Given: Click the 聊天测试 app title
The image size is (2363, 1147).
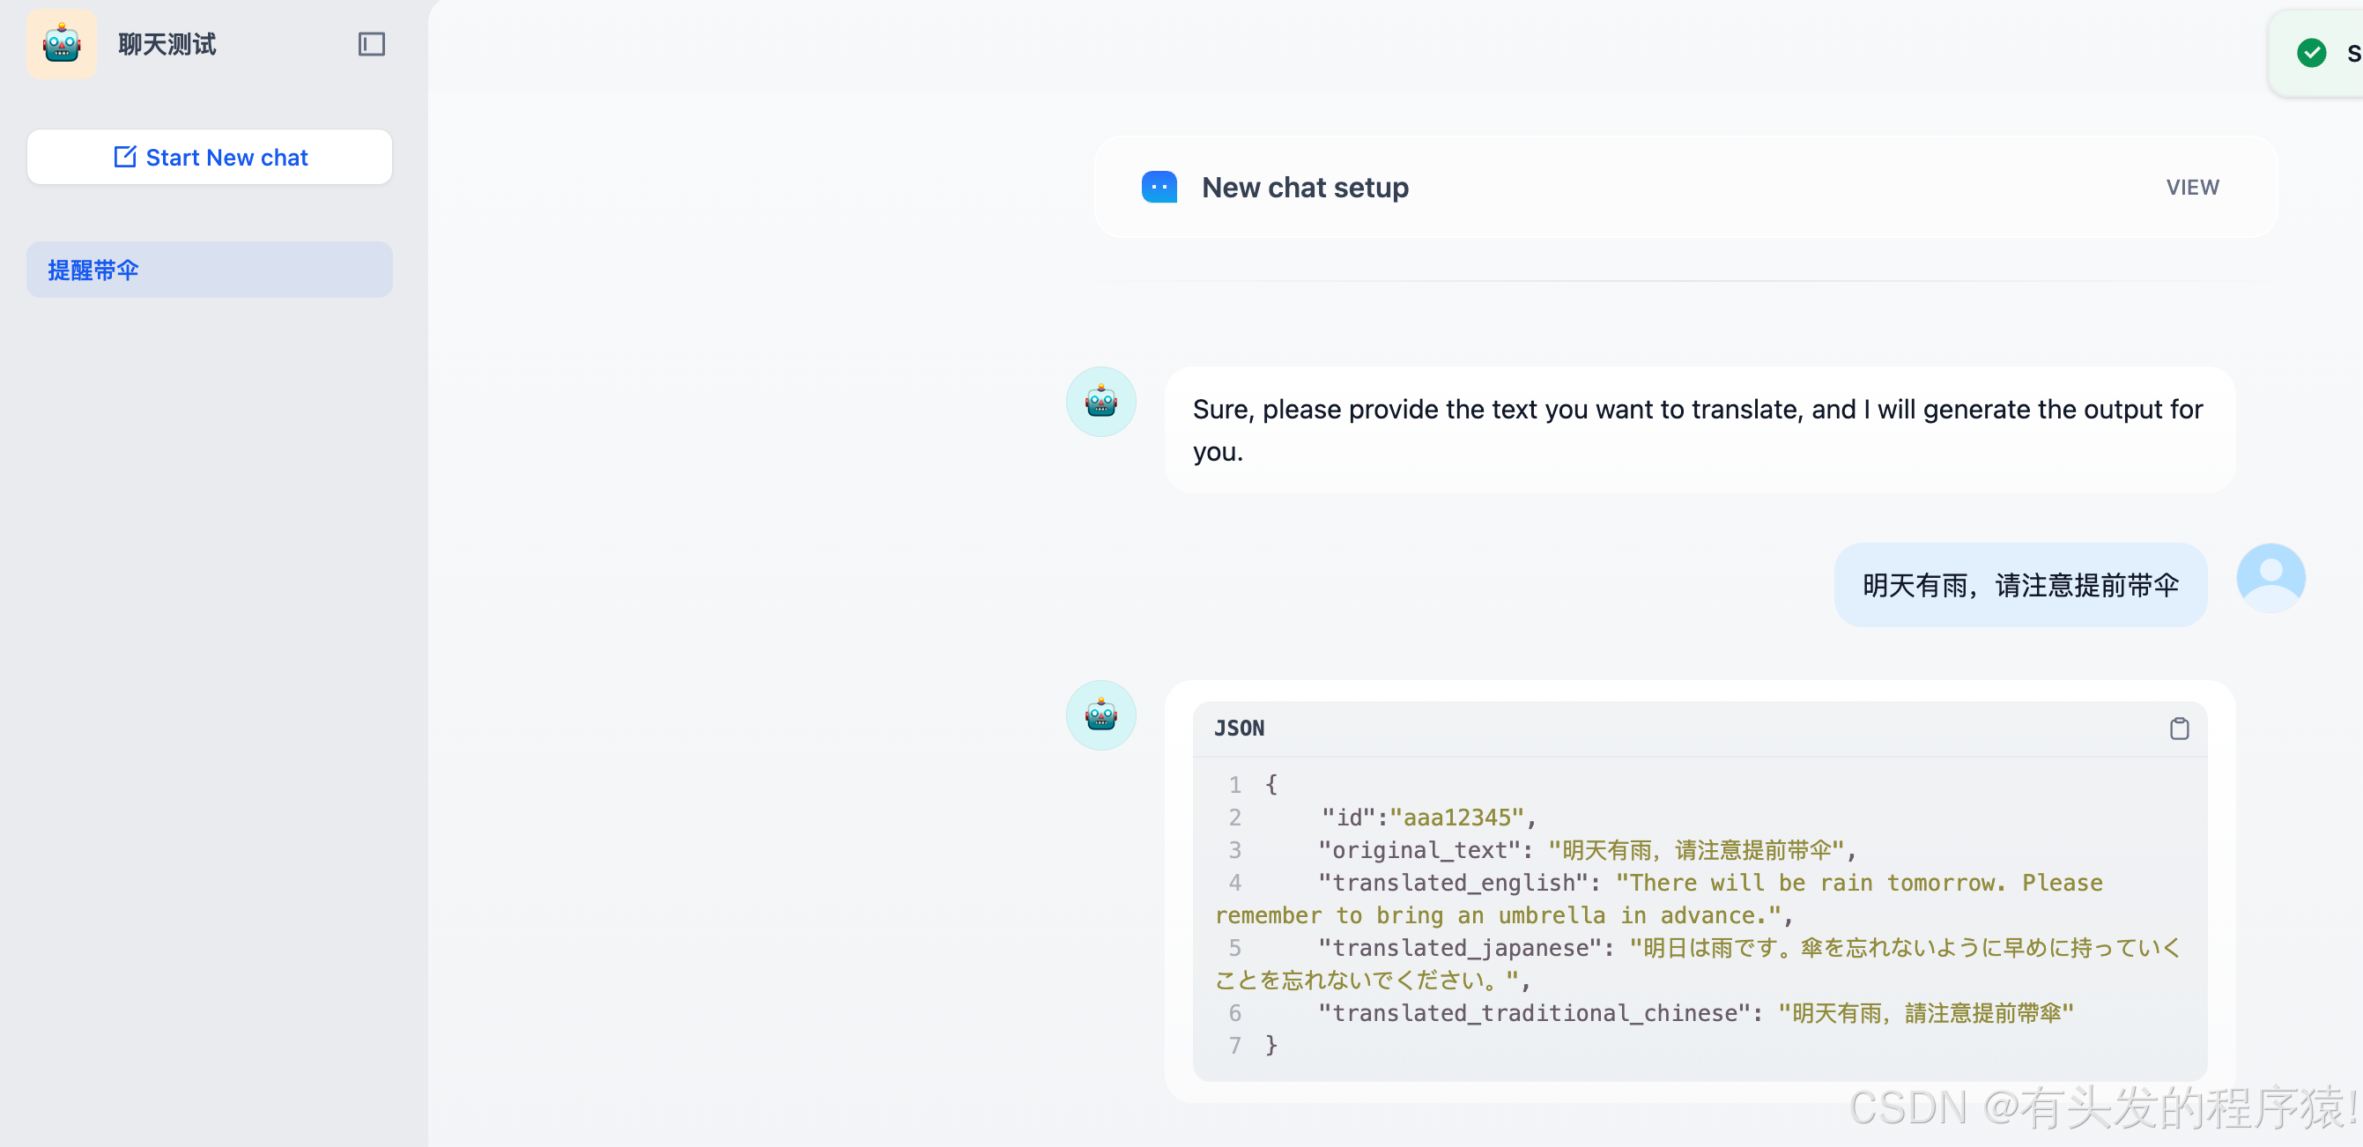Looking at the screenshot, I should coord(167,44).
